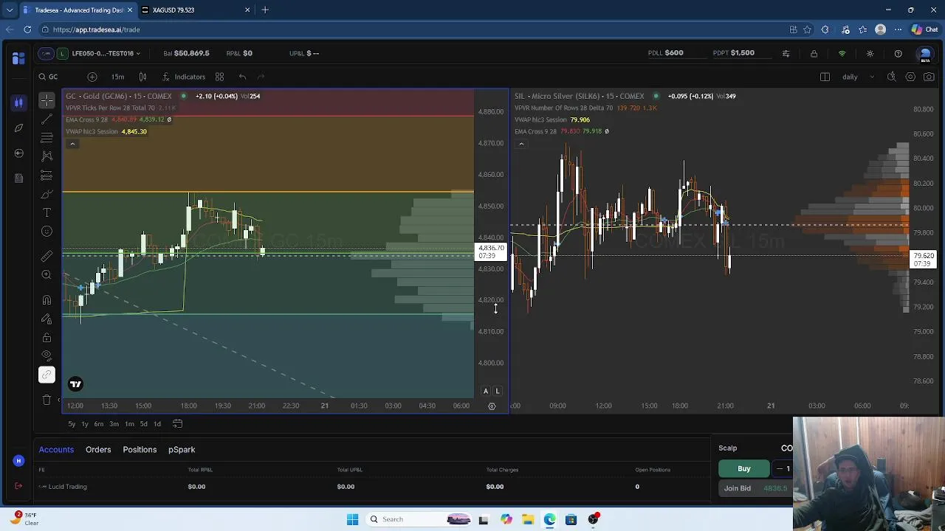The image size is (945, 531).
Task: Activate the zoom in magnifier tool
Action: [x=47, y=274]
